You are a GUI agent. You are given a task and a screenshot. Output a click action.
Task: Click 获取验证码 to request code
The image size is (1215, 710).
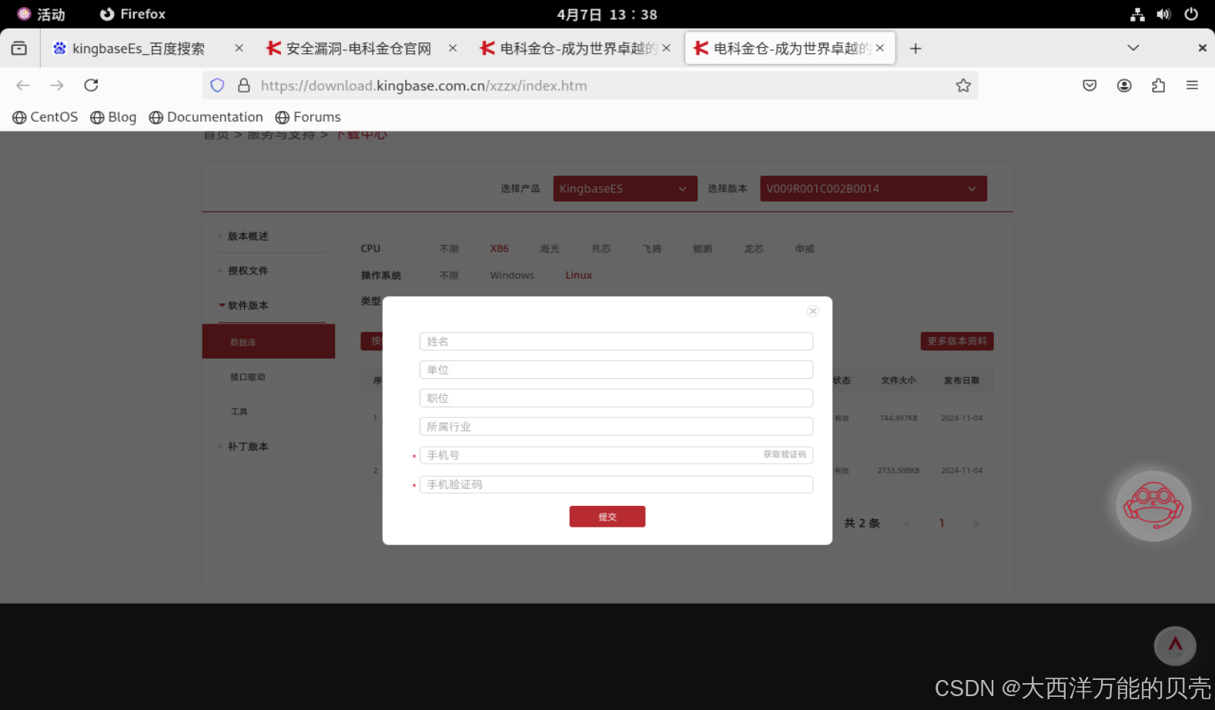[785, 454]
